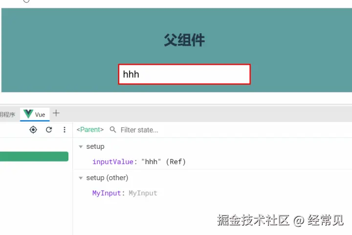Image resolution: width=352 pixels, height=235 pixels.
Task: Click the refresh component tree icon
Action: 49,130
